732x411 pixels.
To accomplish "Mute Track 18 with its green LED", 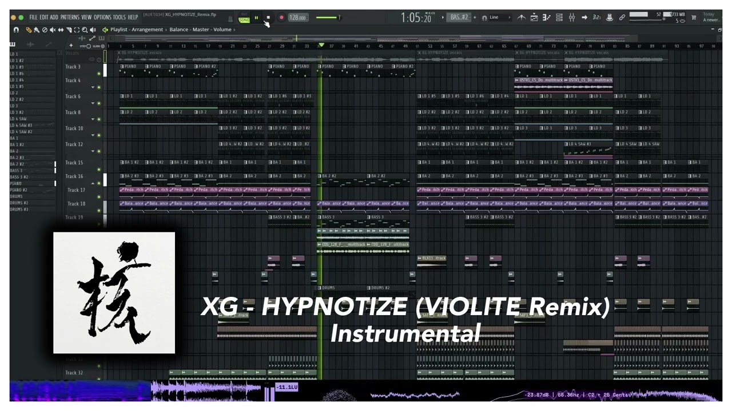I will point(99,211).
